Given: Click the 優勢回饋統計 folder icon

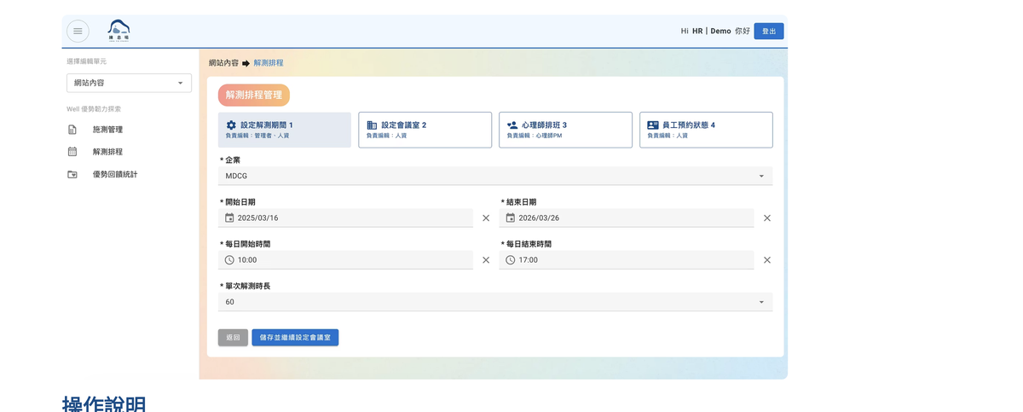Looking at the screenshot, I should point(72,174).
